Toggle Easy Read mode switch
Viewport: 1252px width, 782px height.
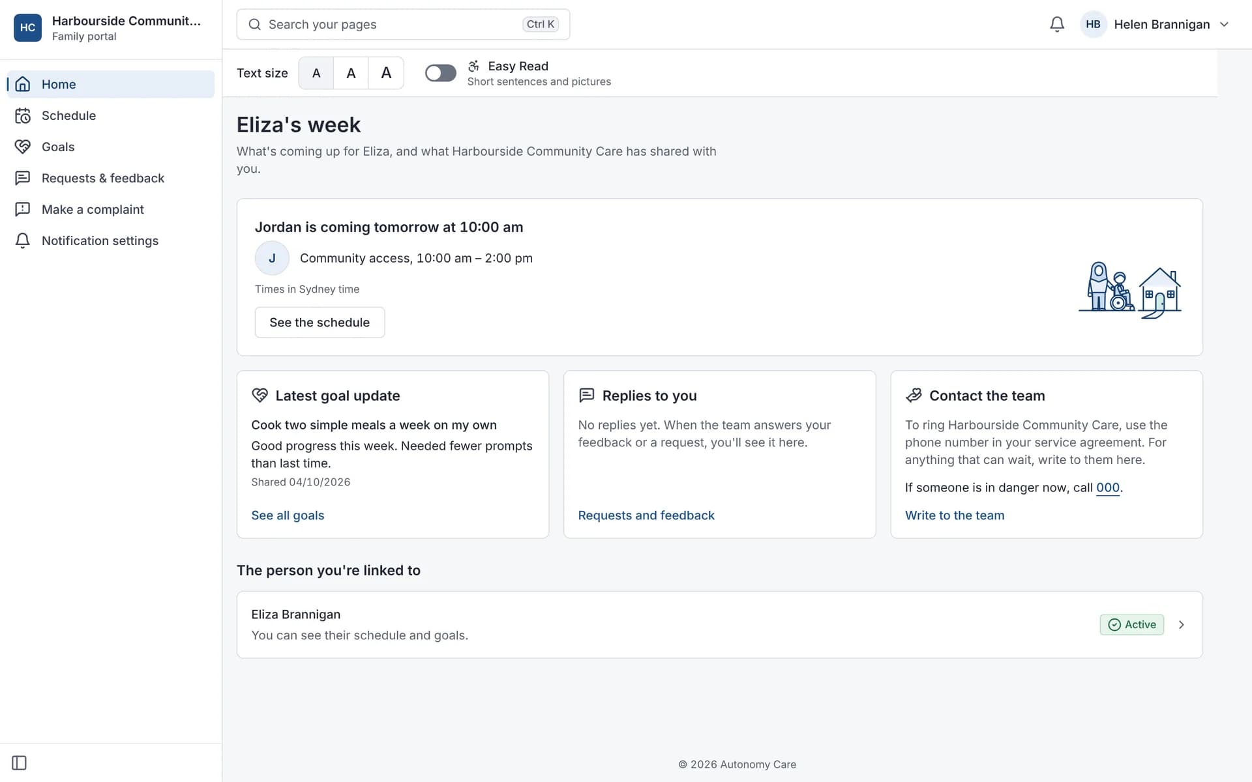(441, 73)
